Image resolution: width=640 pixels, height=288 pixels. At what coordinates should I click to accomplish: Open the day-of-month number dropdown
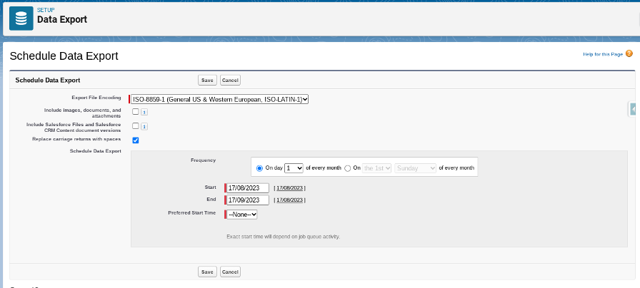pyautogui.click(x=294, y=168)
